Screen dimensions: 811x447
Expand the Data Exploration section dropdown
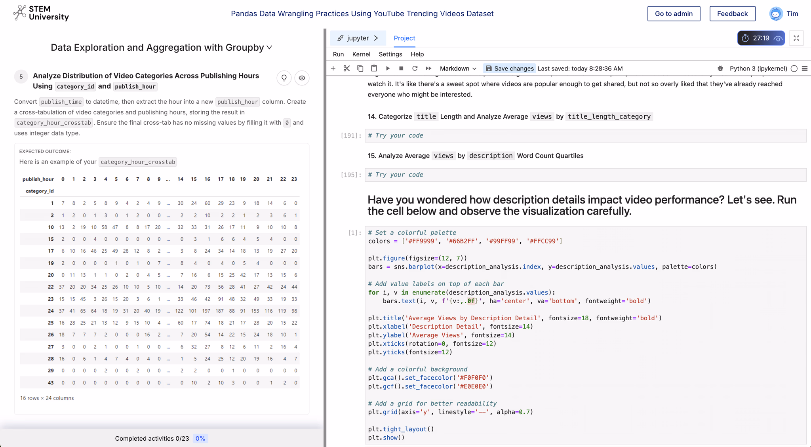pyautogui.click(x=269, y=48)
